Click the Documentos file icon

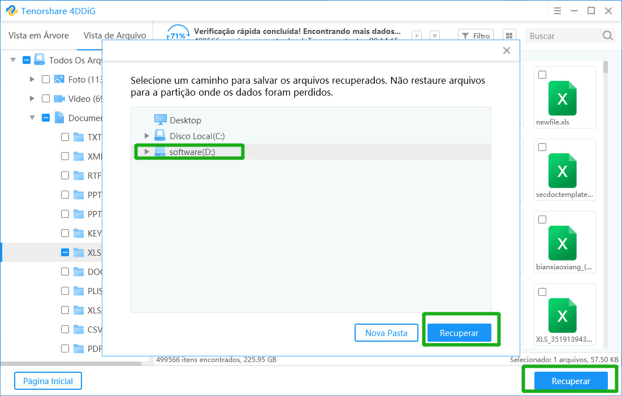(59, 117)
